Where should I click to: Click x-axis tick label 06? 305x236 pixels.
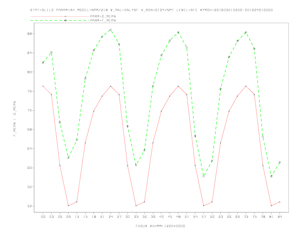click(60, 217)
